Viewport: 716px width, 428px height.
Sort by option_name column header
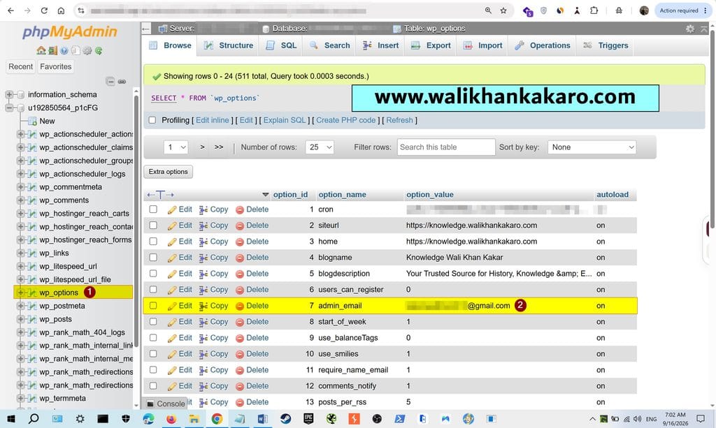[342, 195]
